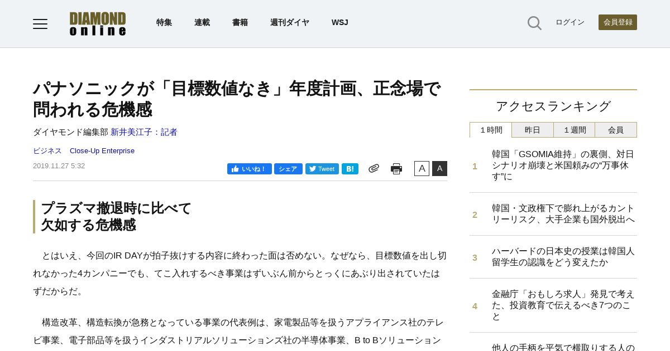Open ranking article about 韓国「GSOMIA維持」
Image resolution: width=670 pixels, height=351 pixels.
[x=563, y=165]
